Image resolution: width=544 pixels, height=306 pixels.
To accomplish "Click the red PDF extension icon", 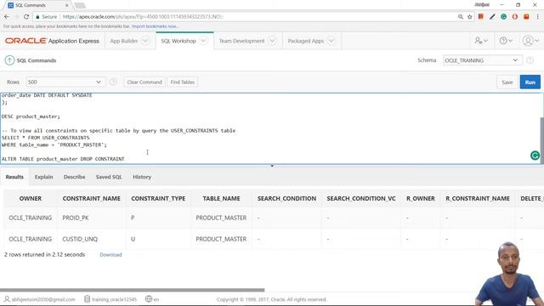I will (526, 17).
